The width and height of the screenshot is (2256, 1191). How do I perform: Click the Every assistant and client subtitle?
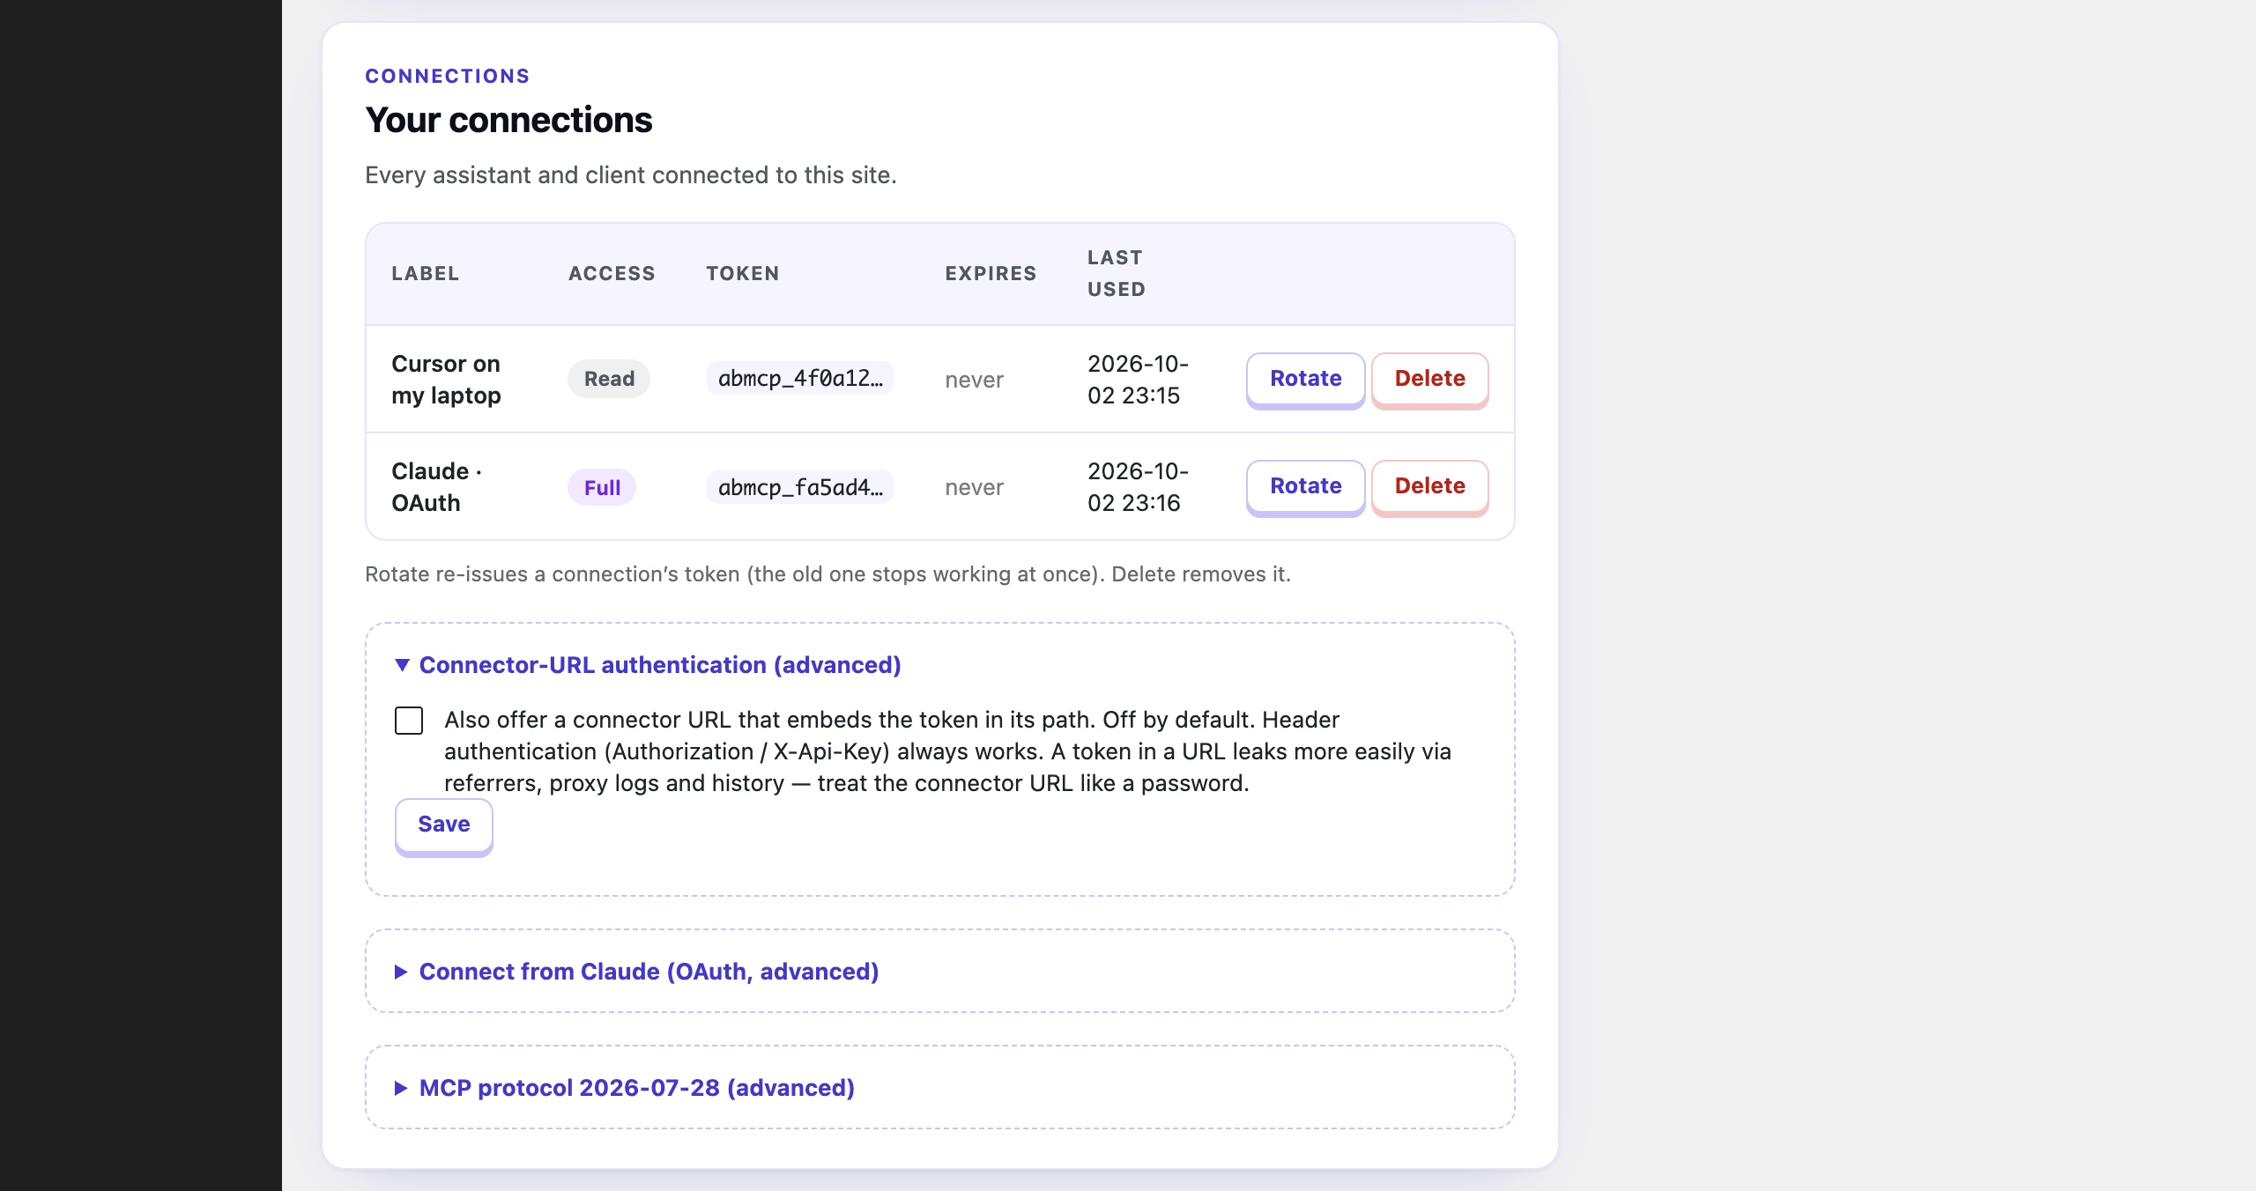tap(630, 175)
